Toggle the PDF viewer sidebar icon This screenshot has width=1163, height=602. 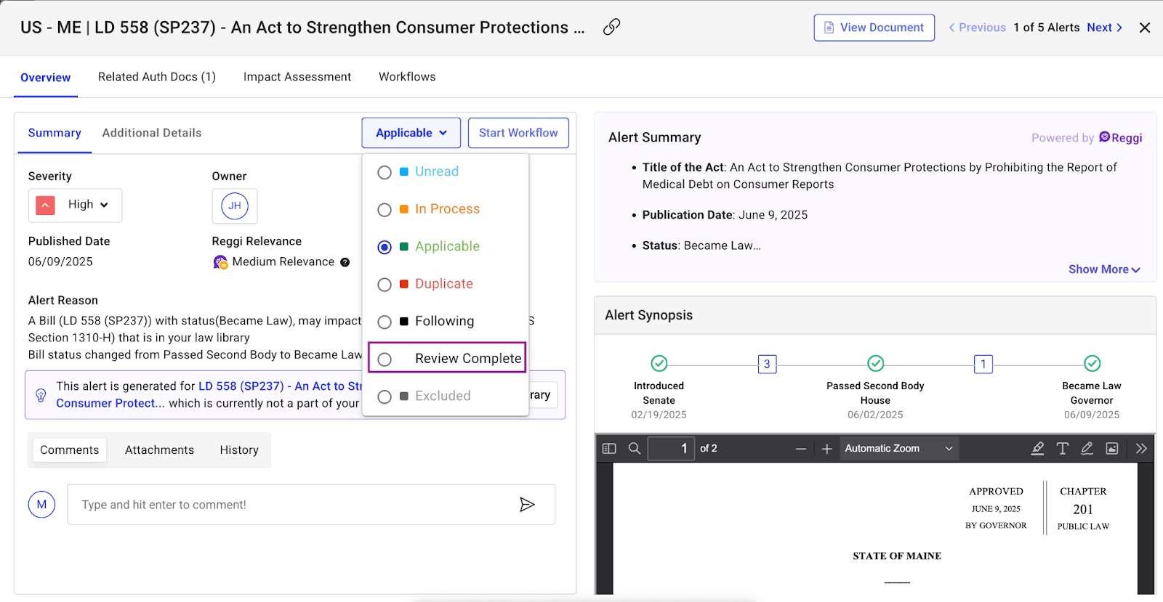[609, 449]
